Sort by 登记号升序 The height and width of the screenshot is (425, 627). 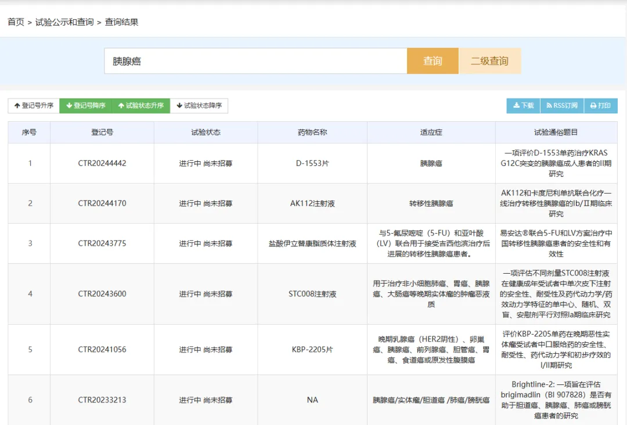tap(34, 106)
